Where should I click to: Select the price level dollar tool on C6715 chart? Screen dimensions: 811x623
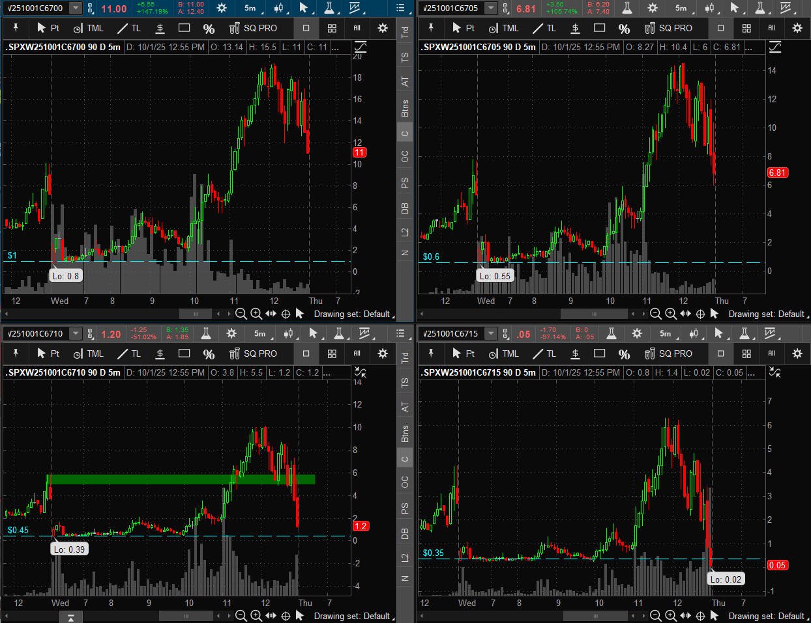[x=575, y=353]
